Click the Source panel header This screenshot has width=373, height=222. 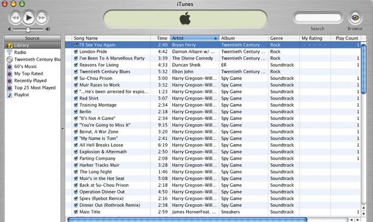point(33,38)
